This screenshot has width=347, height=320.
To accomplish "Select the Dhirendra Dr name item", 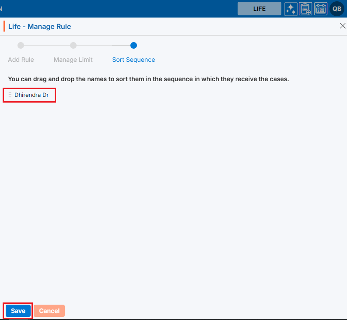I will (32, 95).
